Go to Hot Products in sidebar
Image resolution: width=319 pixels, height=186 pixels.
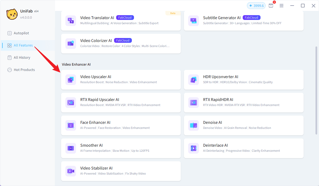(x=24, y=70)
